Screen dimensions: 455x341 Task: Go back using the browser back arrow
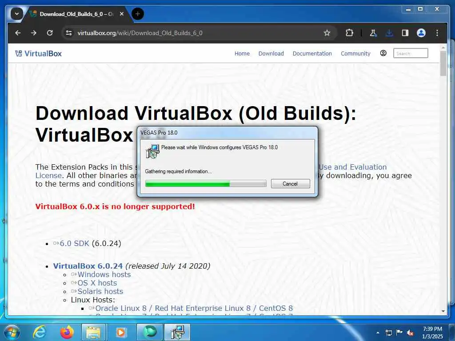(18, 33)
